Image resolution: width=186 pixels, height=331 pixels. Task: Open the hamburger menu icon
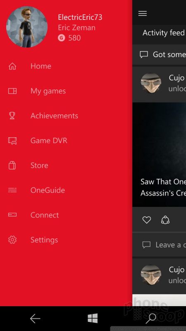pos(142,14)
